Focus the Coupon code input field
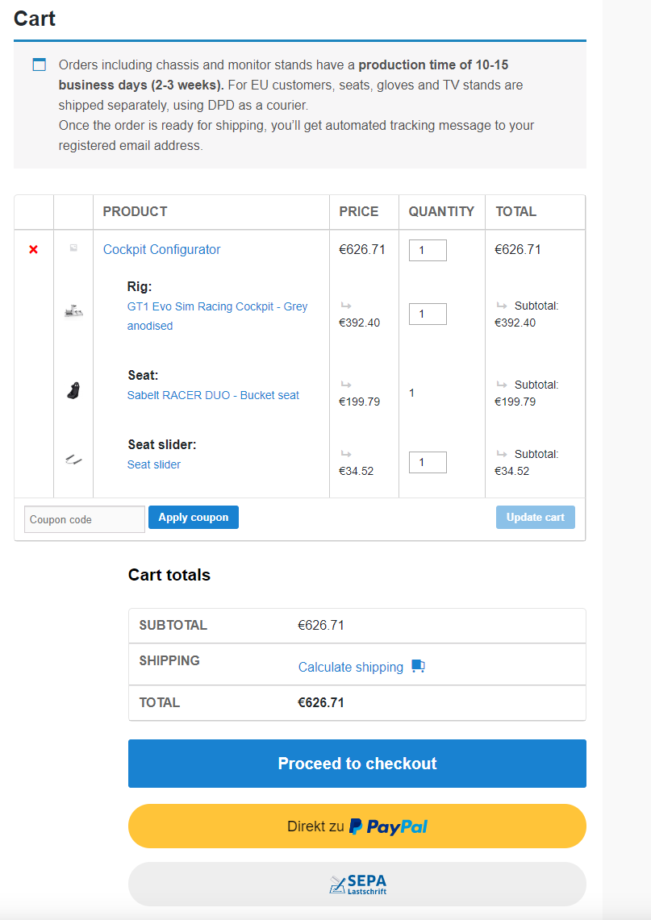 tap(84, 520)
